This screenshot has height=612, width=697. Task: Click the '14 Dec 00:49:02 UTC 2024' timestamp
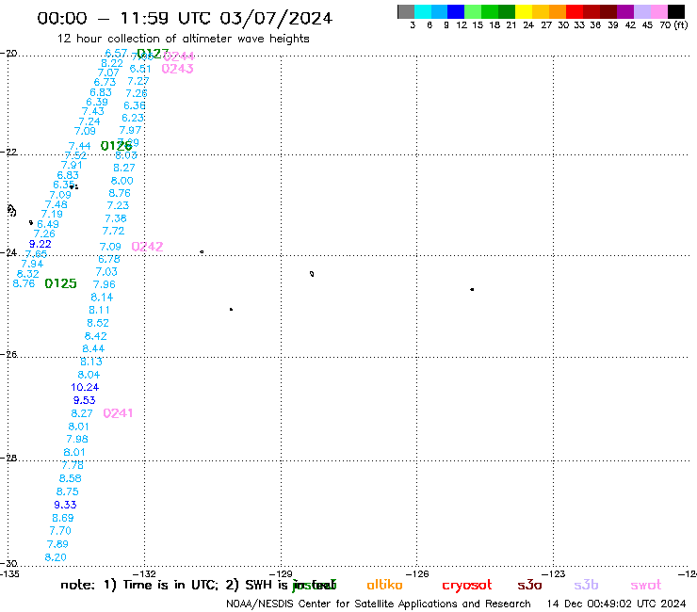click(617, 604)
